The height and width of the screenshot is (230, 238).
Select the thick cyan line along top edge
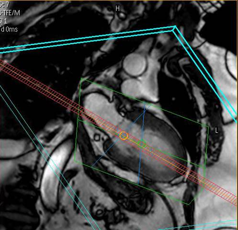click(87, 40)
